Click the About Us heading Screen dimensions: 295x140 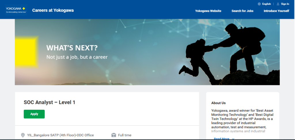pos(218,103)
